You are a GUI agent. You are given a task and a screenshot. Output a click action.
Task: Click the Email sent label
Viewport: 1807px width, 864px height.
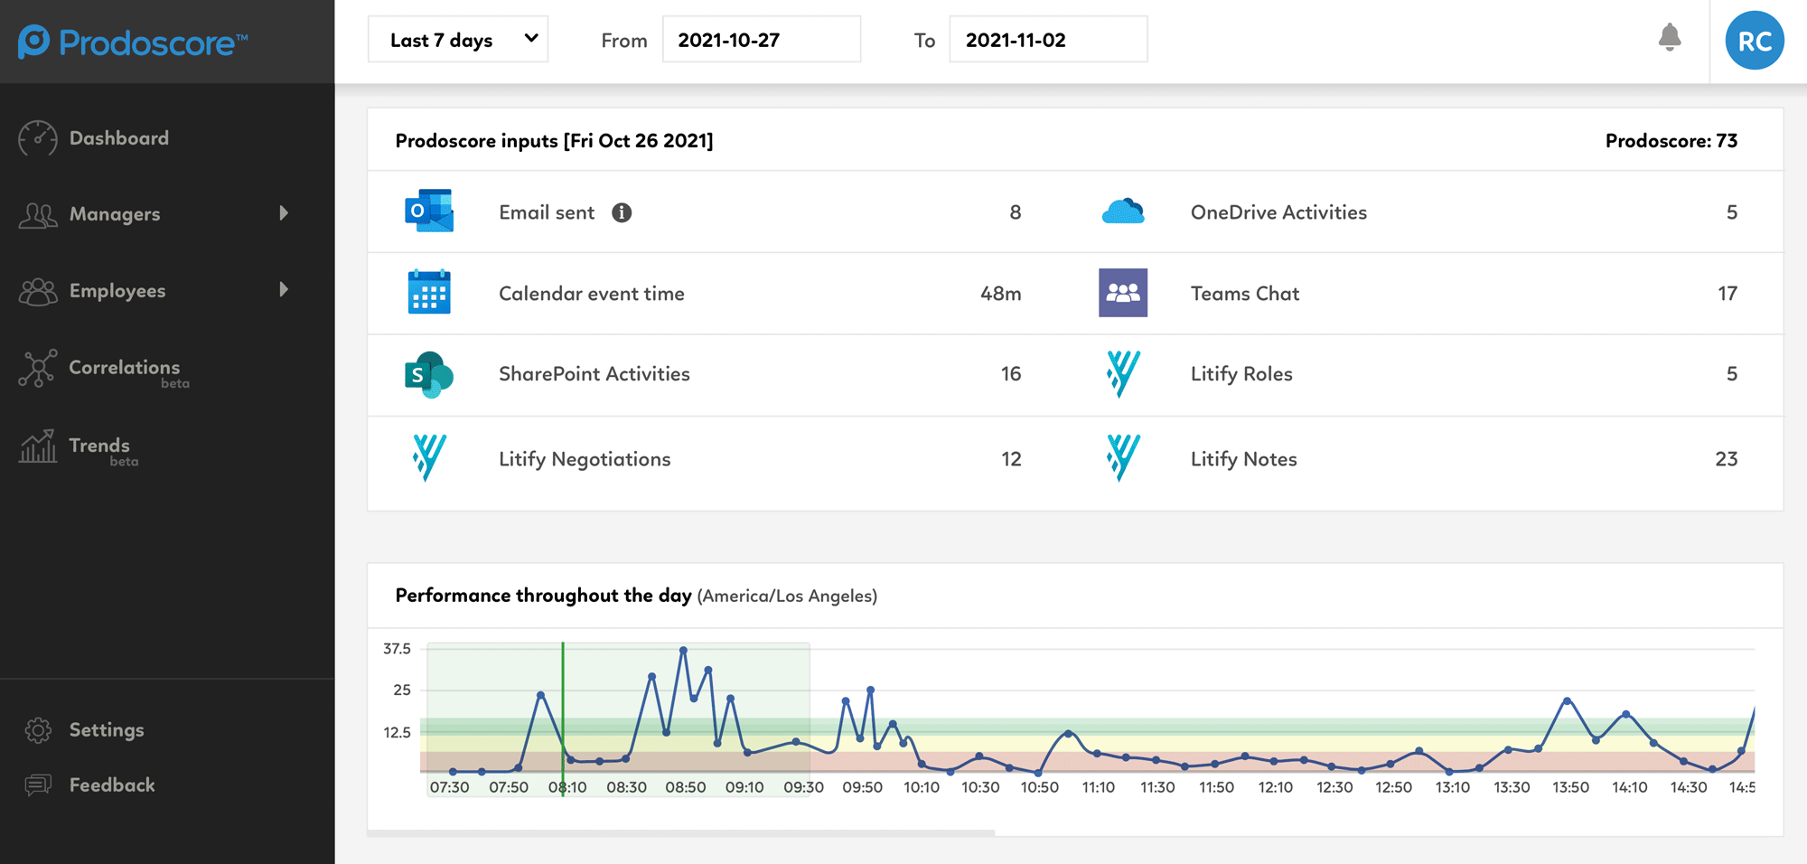pos(547,212)
